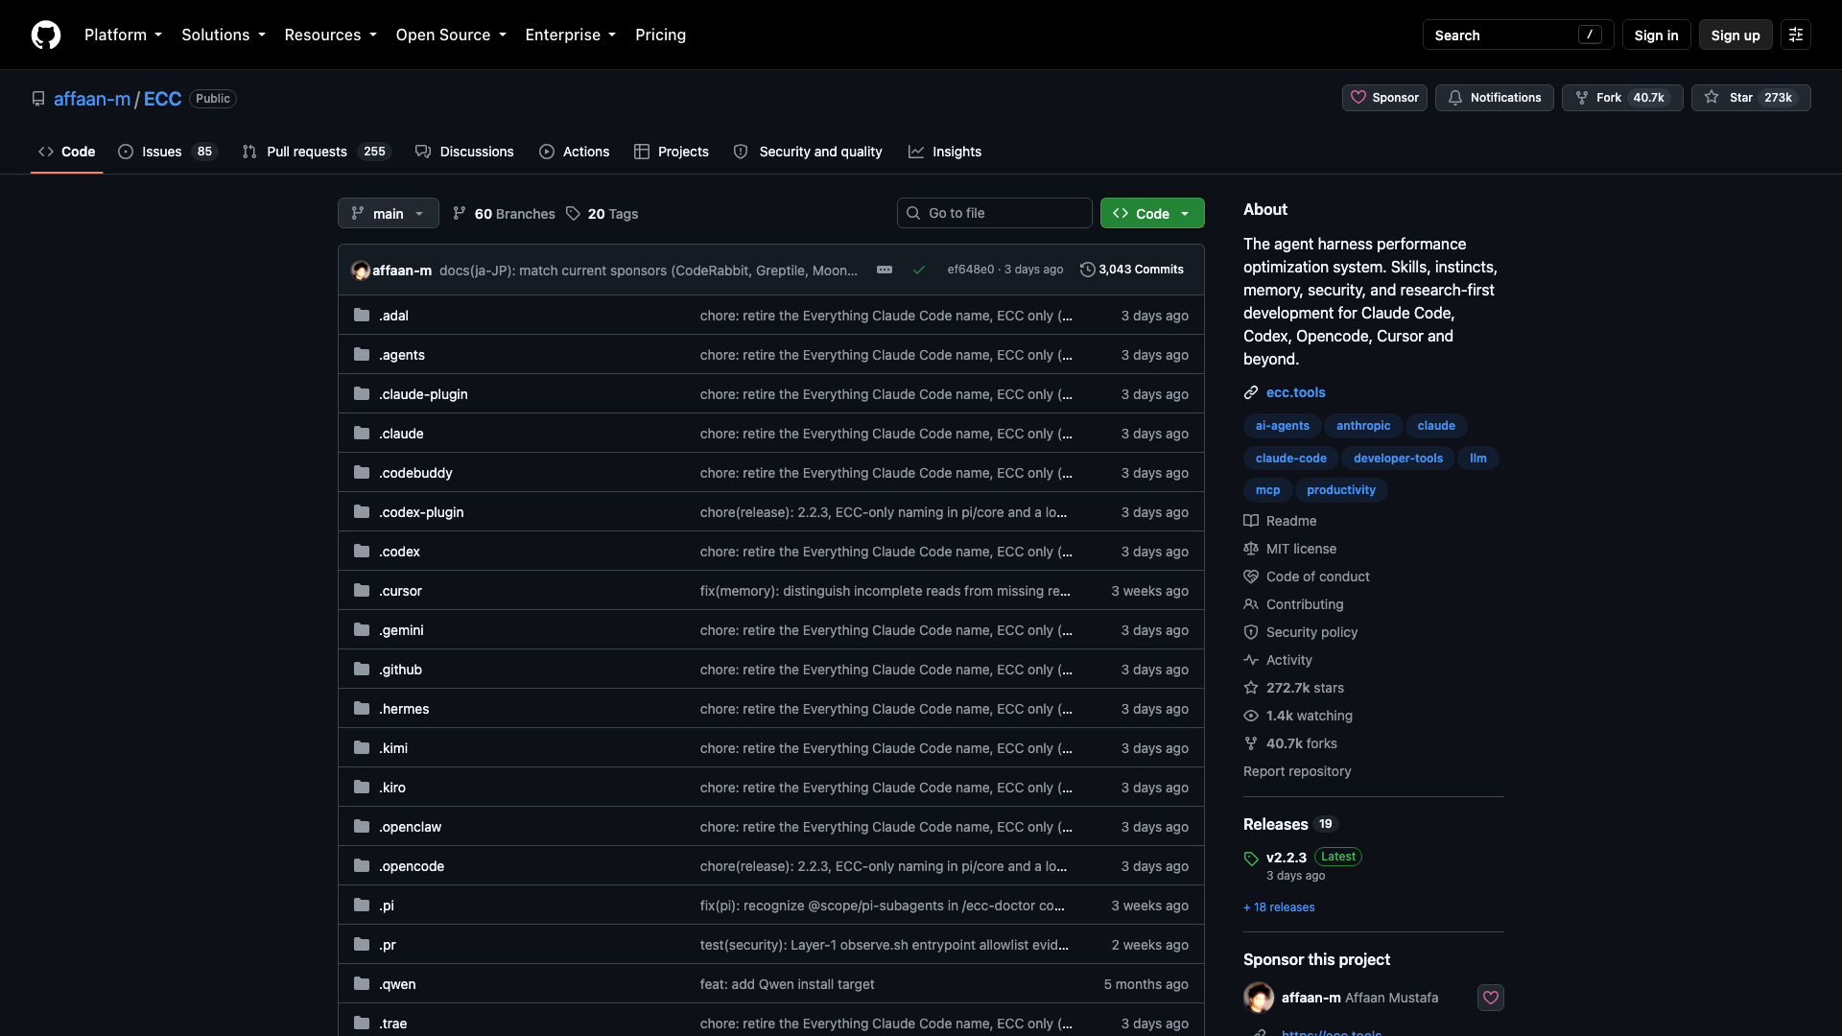The height and width of the screenshot is (1036, 1842).
Task: Click the green checkmark commit status icon
Action: pos(919,270)
